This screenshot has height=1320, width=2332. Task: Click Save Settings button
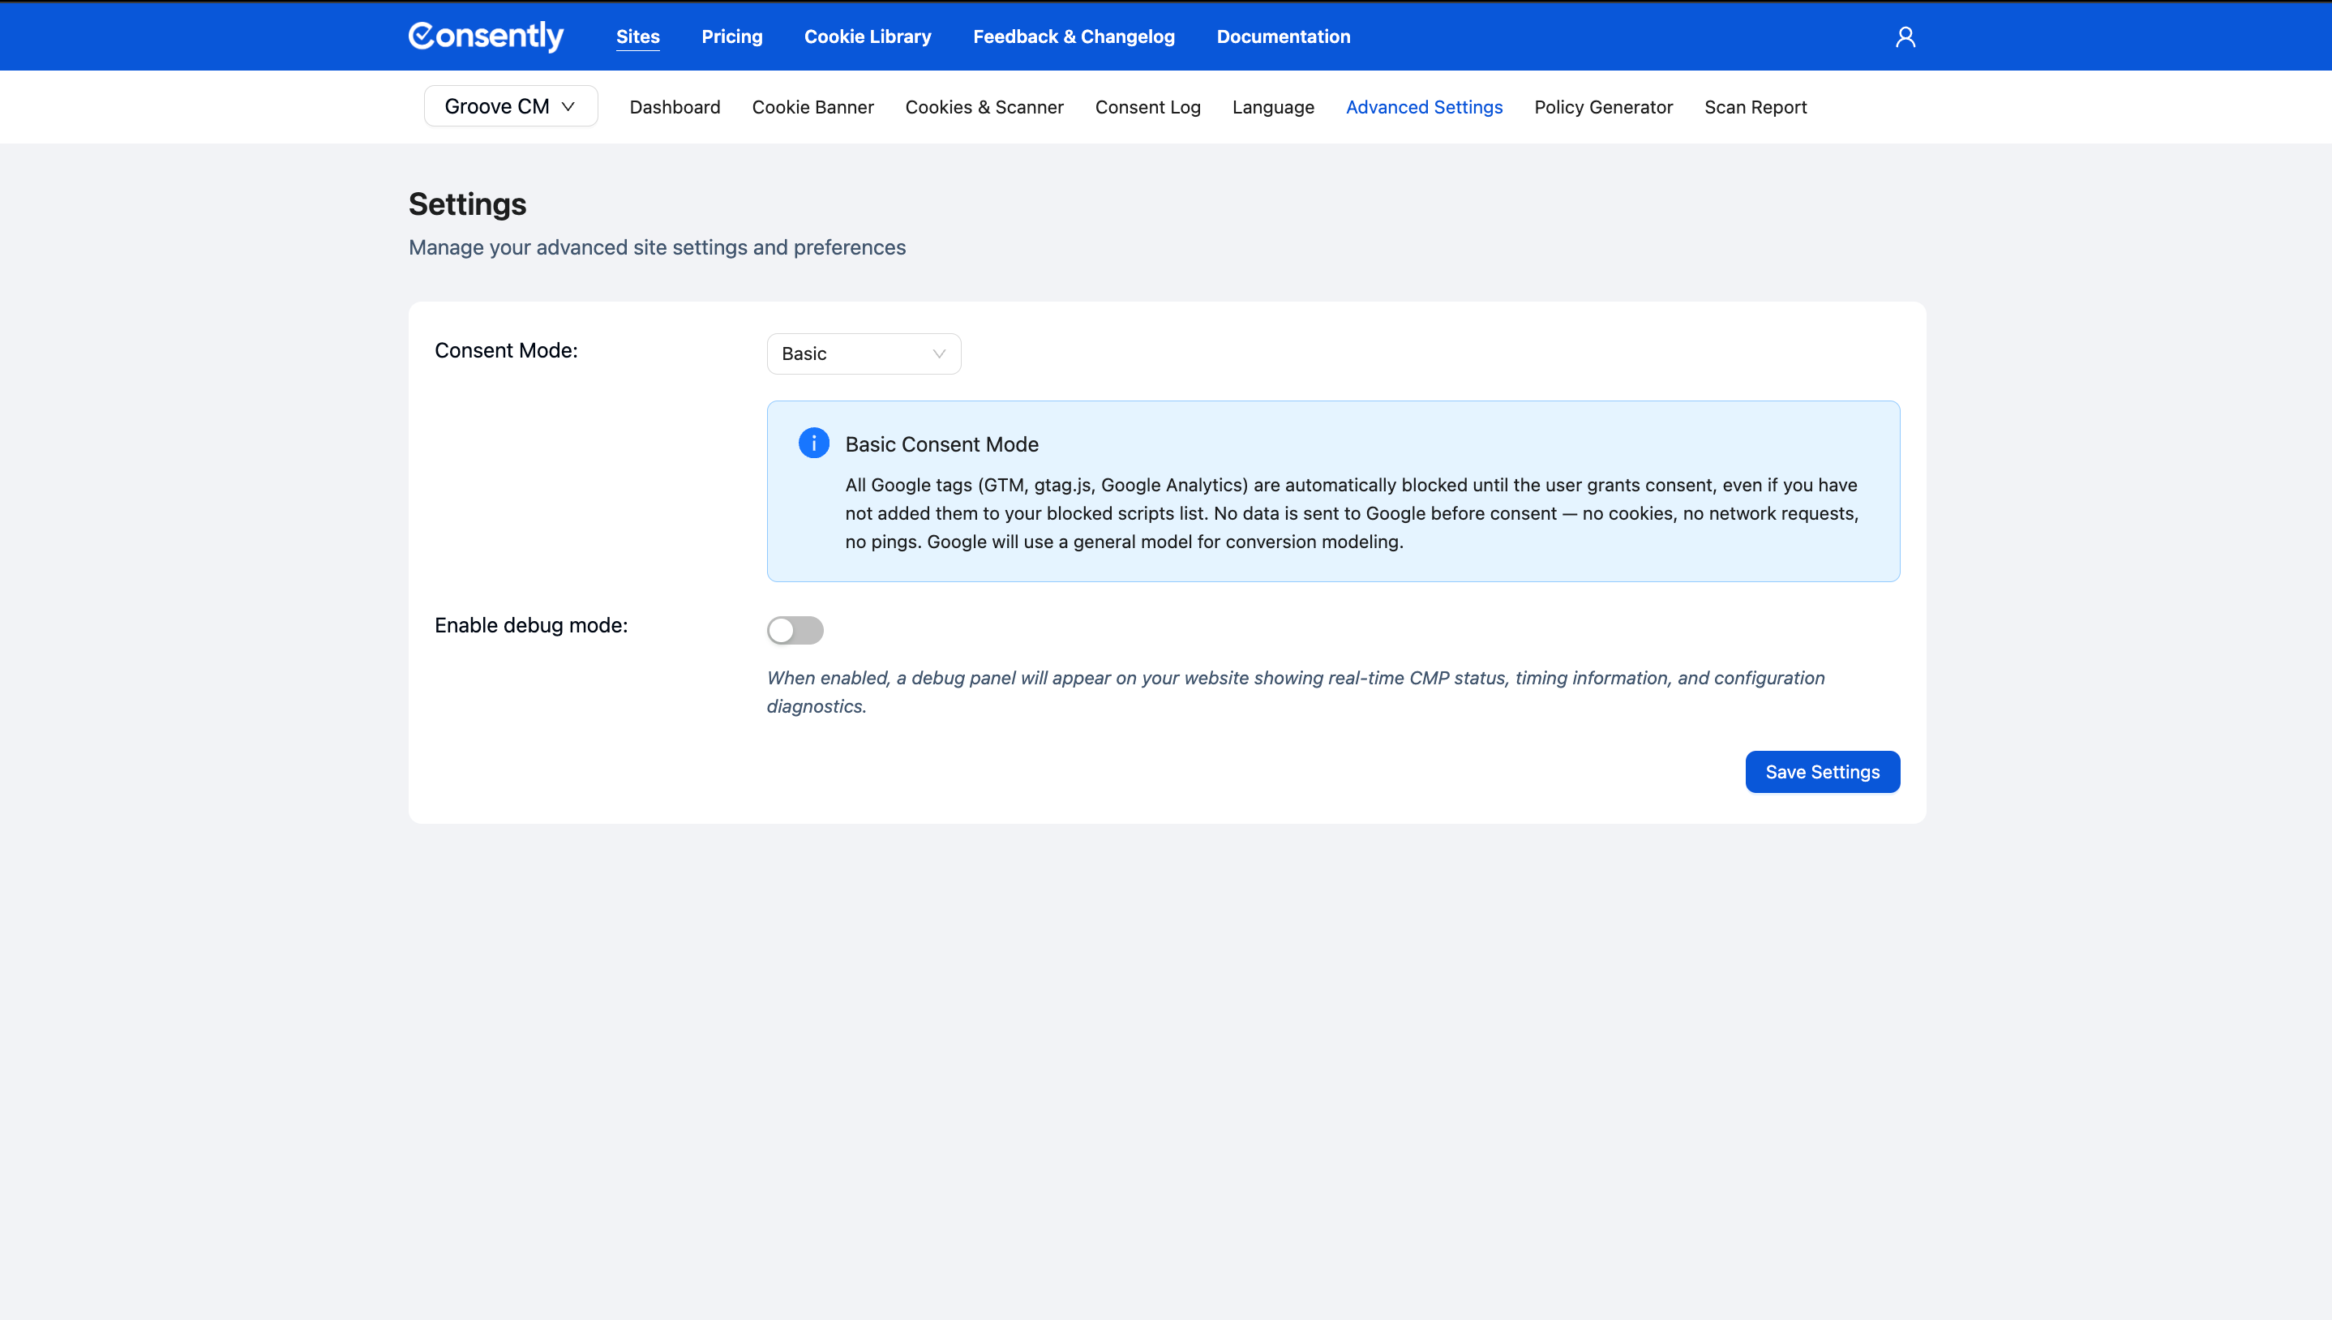(1822, 772)
